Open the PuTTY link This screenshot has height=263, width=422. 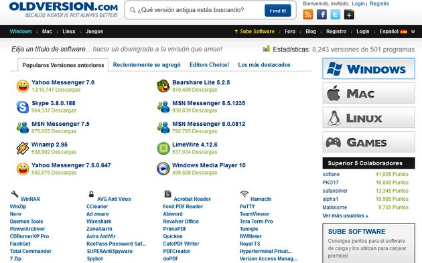(247, 207)
